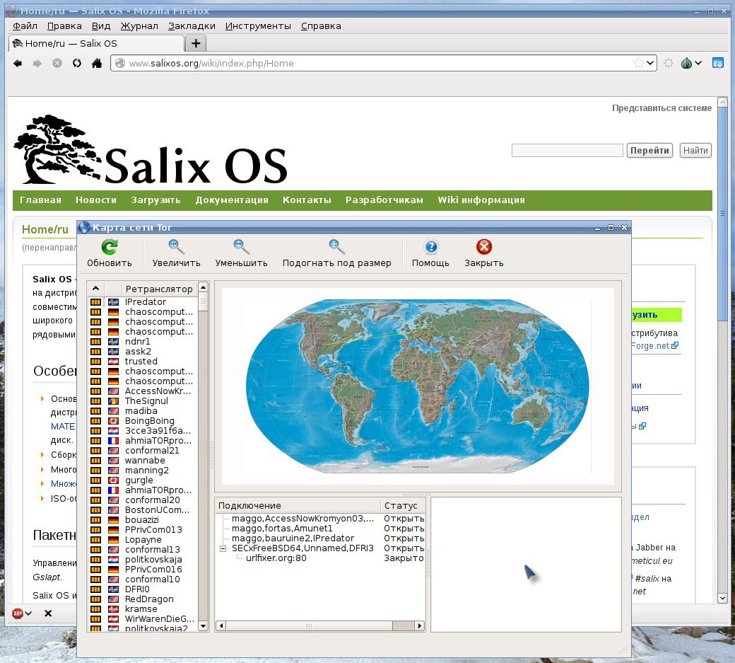Open the Справка menu

pos(321,25)
